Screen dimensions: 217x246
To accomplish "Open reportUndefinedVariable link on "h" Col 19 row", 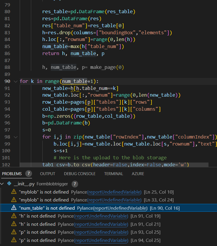I will 101,216.
